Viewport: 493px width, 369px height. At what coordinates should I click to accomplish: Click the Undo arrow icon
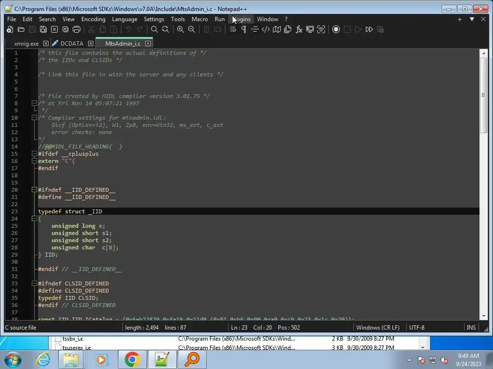(x=128, y=29)
